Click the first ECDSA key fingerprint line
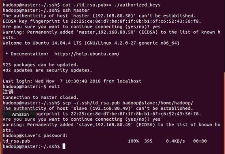The height and width of the screenshot is (154, 225). (102, 21)
